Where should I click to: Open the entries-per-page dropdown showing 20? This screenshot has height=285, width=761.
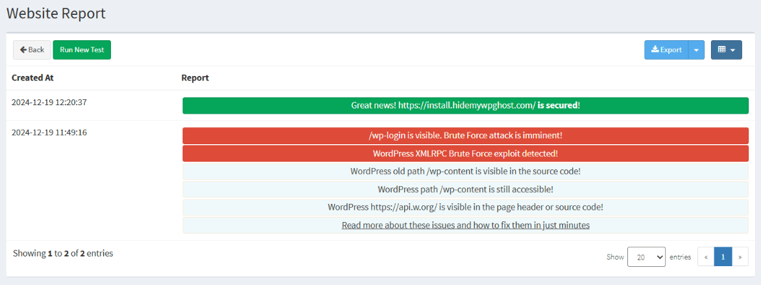(646, 257)
